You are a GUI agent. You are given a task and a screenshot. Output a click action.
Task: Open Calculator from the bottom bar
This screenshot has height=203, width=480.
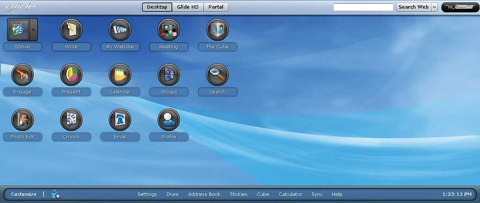click(290, 194)
